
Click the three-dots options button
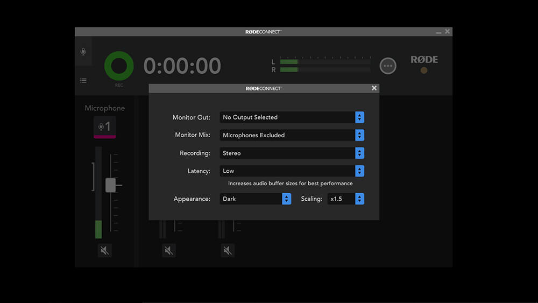coord(388,66)
